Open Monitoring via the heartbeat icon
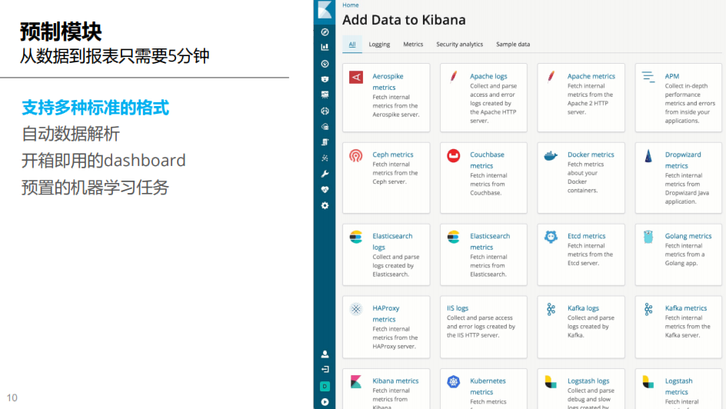 tap(325, 190)
